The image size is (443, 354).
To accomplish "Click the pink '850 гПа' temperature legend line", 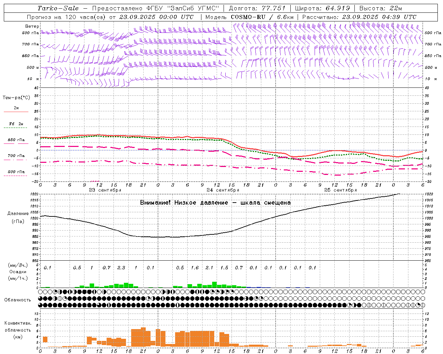I will 16,143.
